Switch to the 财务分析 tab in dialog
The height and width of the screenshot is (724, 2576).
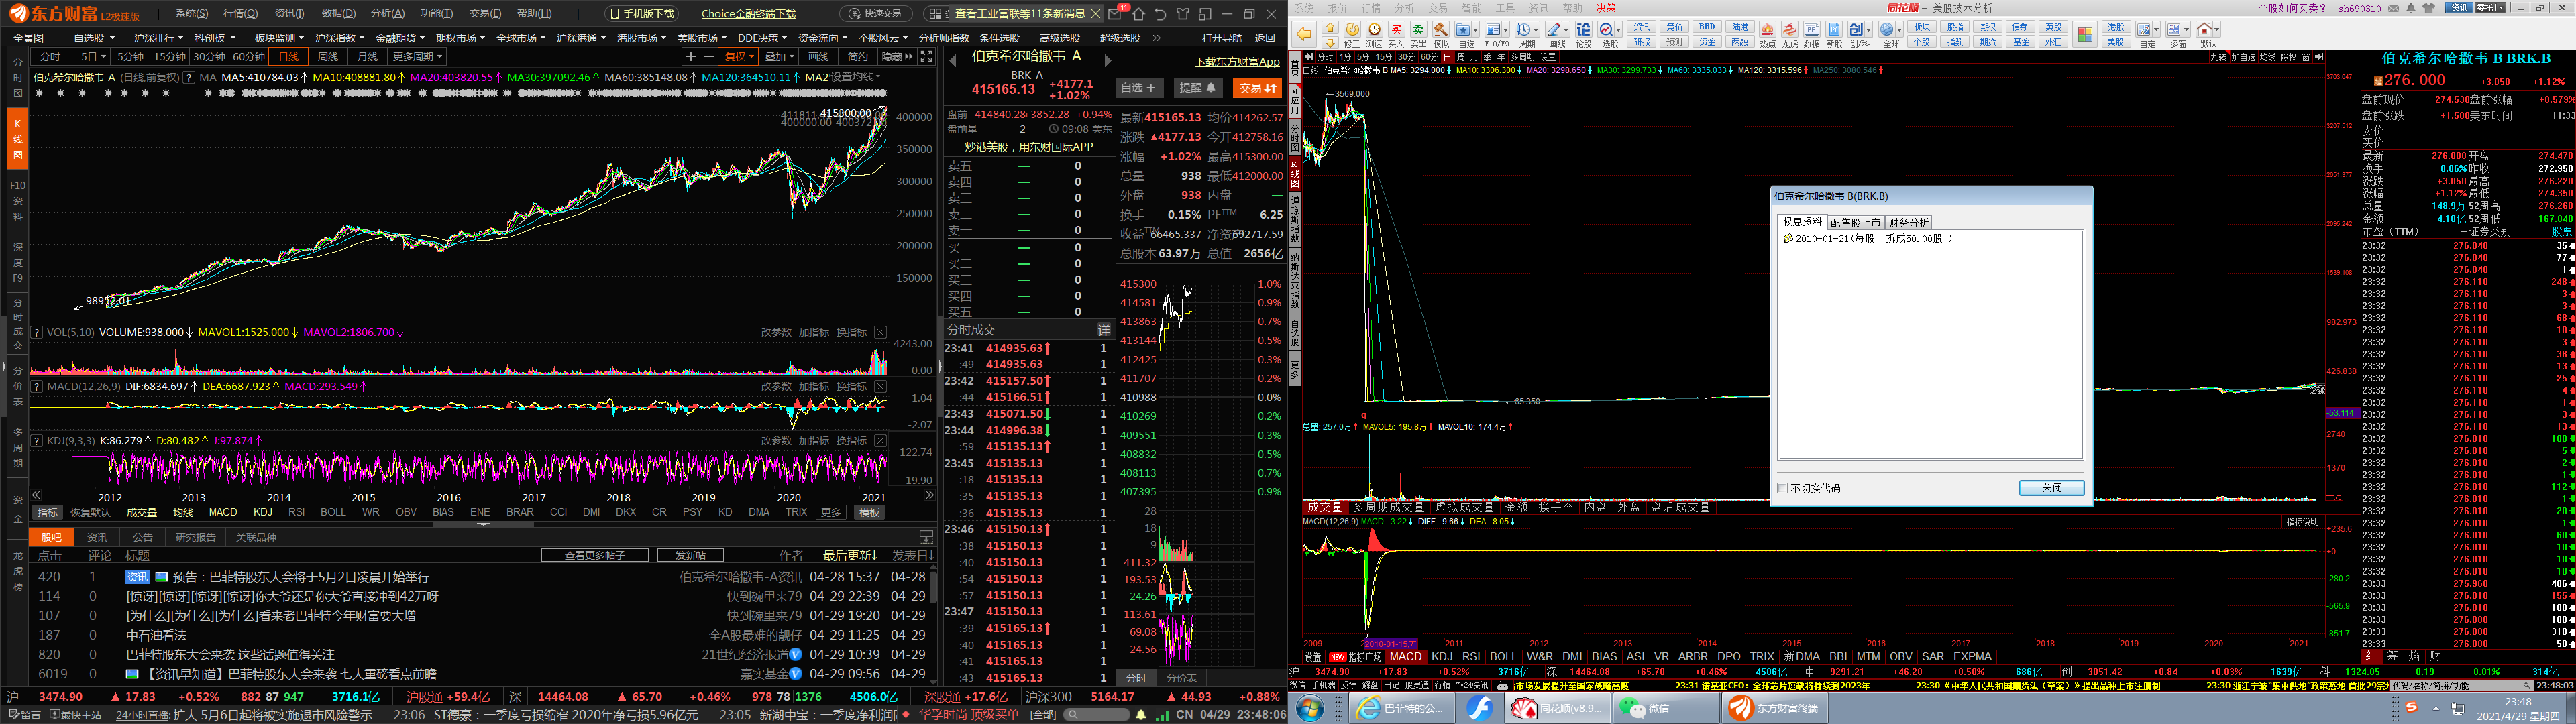coord(1908,222)
